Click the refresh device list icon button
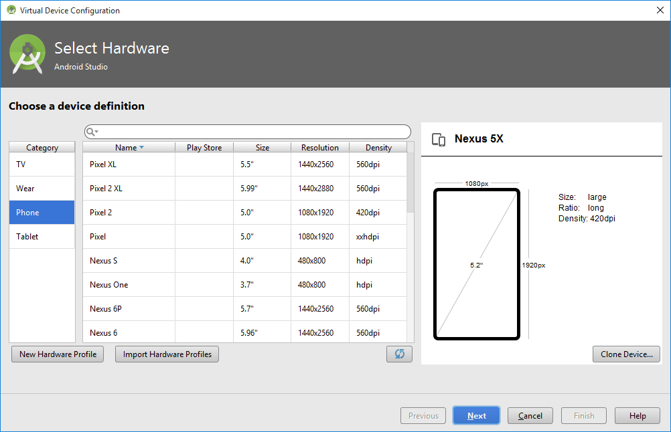This screenshot has width=671, height=432. coord(399,354)
